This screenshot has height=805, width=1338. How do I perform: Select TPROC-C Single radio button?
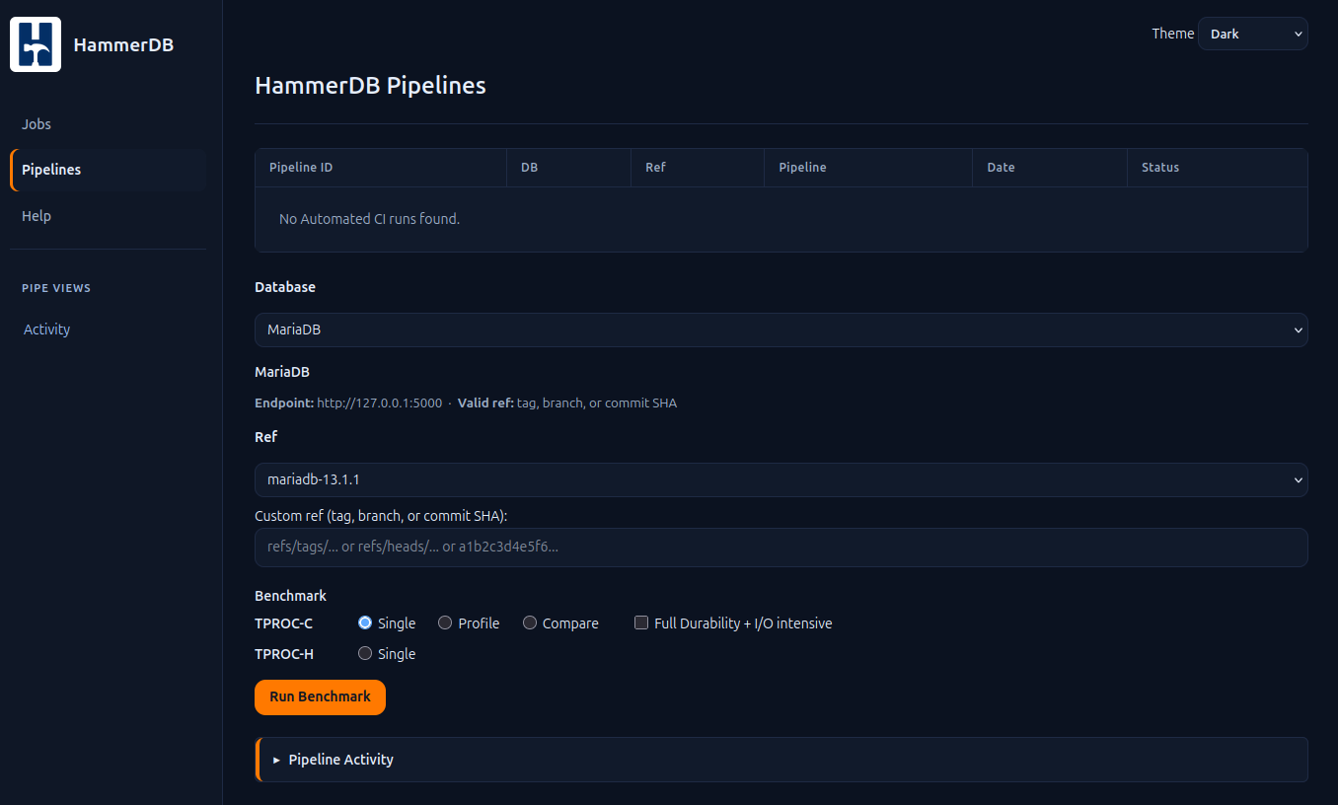pos(365,622)
